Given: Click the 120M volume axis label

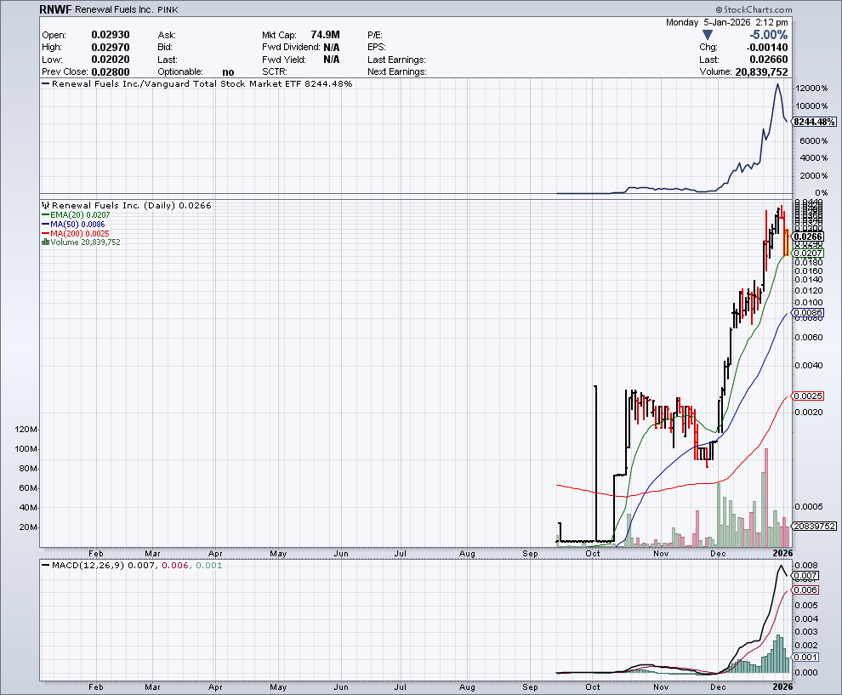Looking at the screenshot, I should 26,430.
